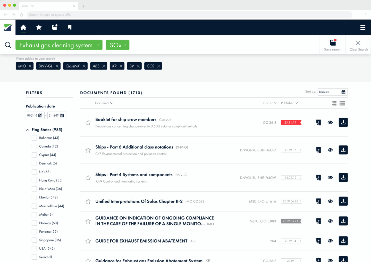Image resolution: width=371 pixels, height=262 pixels.
Task: Collapse the Flag States filter section
Action: pyautogui.click(x=28, y=130)
